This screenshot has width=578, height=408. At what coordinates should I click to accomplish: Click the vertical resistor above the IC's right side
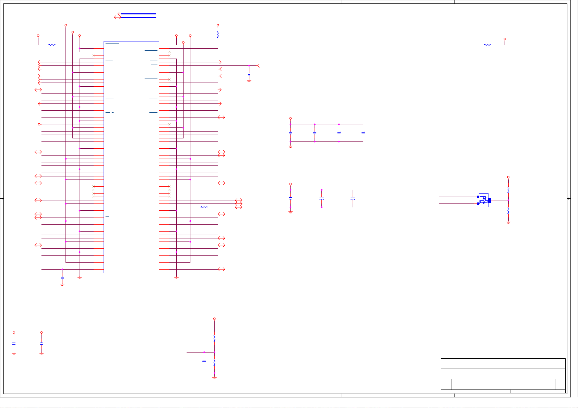click(x=218, y=35)
